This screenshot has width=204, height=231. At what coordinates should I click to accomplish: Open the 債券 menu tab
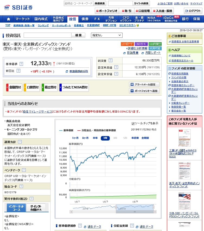(85, 19)
